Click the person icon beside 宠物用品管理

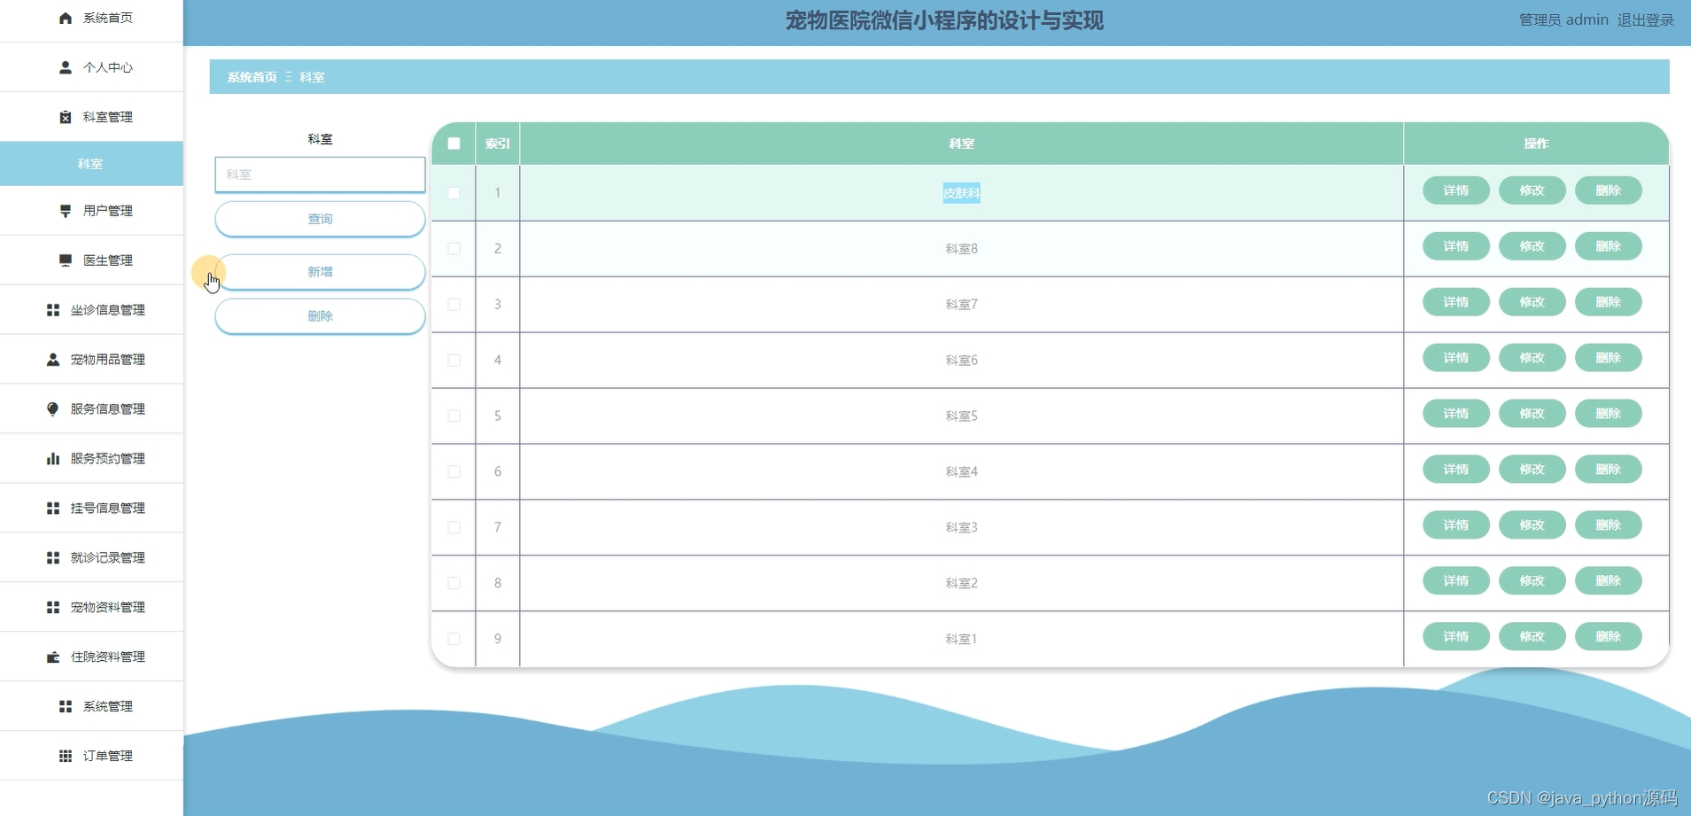click(53, 360)
